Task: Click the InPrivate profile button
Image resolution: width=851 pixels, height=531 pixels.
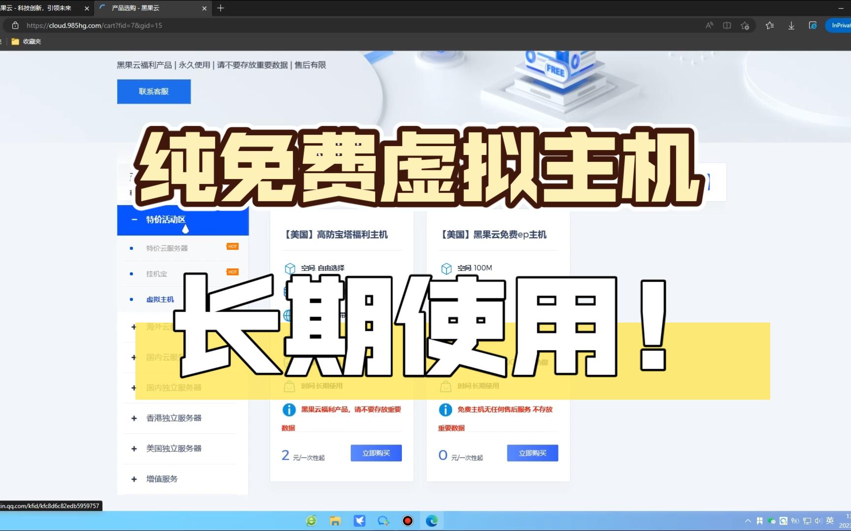Action: [839, 26]
